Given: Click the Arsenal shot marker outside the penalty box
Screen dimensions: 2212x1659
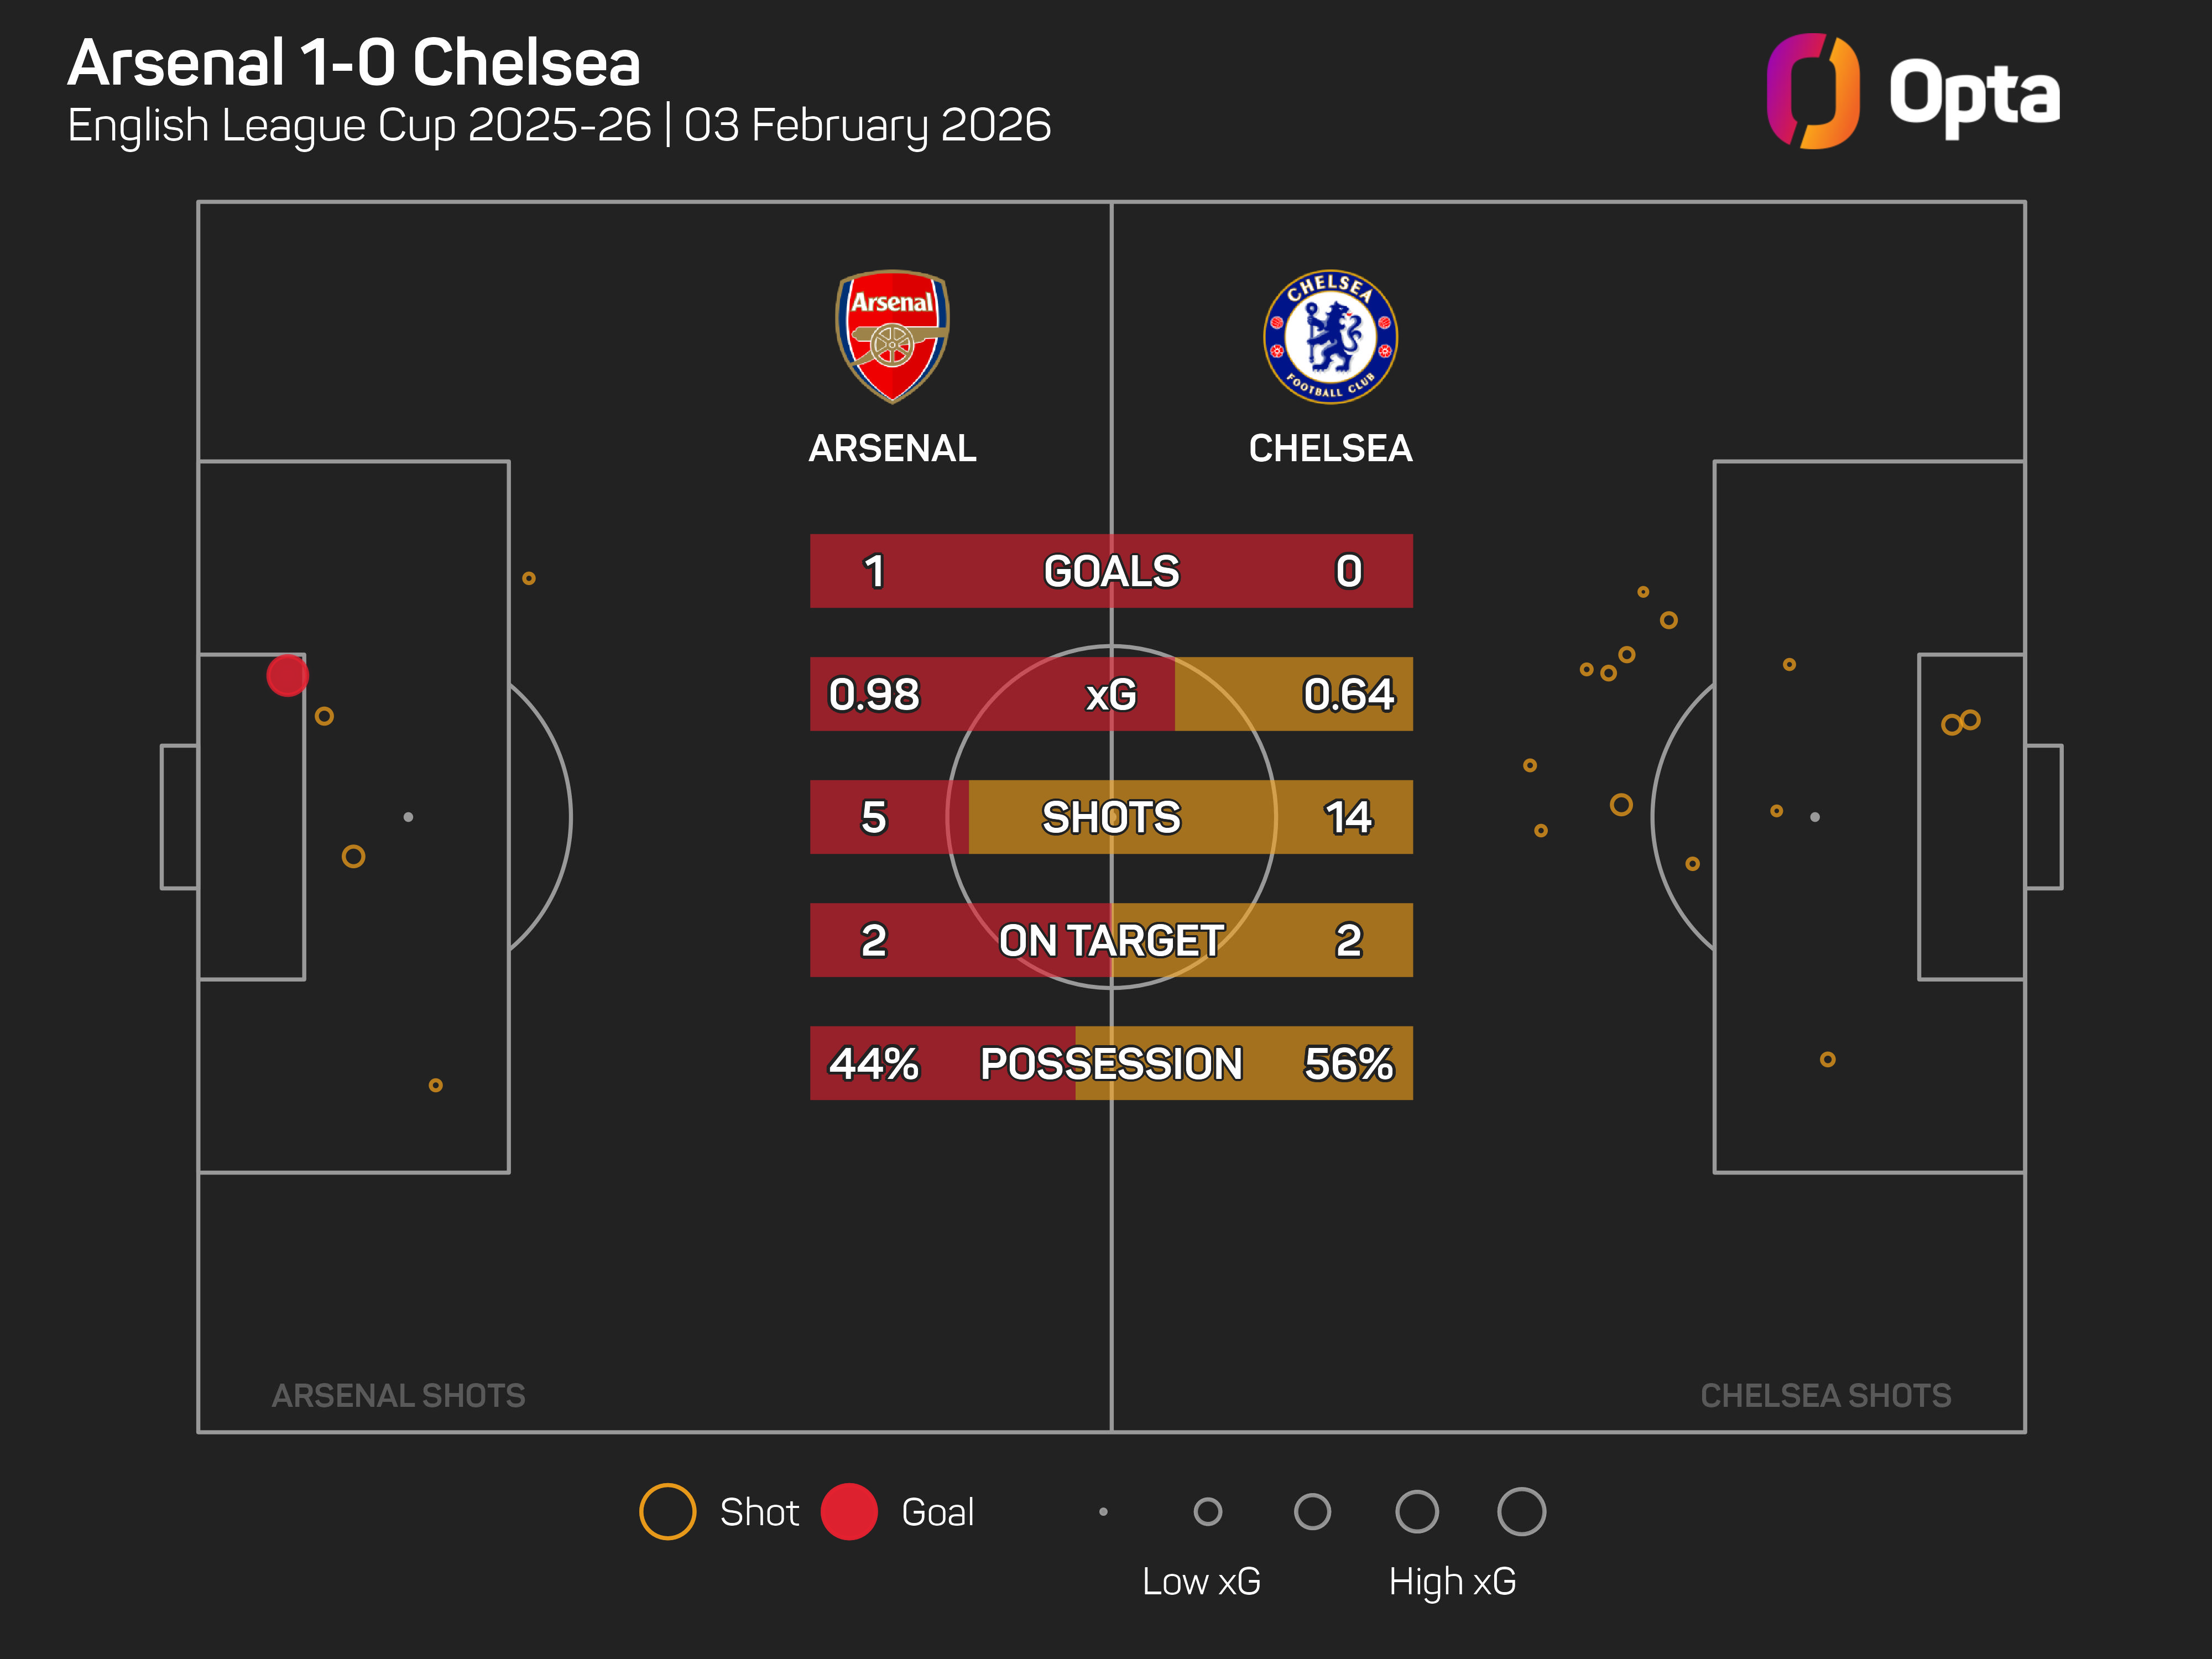Looking at the screenshot, I should click(529, 578).
